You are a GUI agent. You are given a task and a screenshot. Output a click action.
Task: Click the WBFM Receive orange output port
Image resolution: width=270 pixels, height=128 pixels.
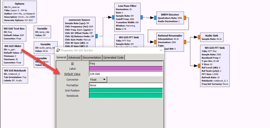coord(185,18)
